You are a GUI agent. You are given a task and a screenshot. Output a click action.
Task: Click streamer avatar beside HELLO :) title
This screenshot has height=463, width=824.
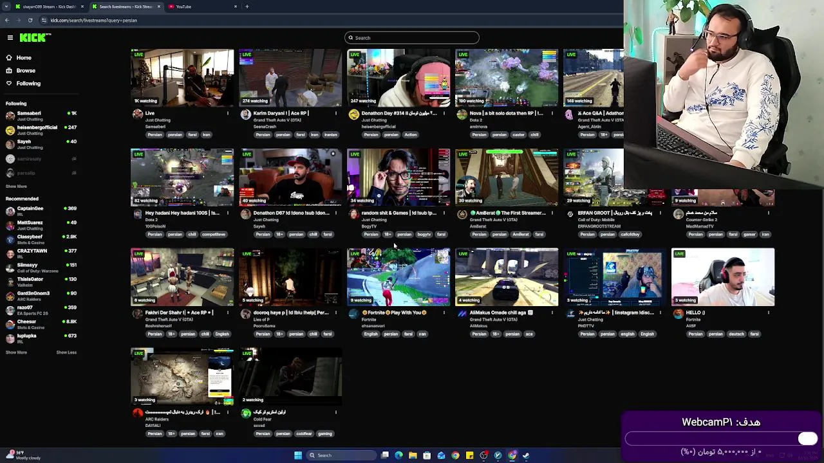679,314
